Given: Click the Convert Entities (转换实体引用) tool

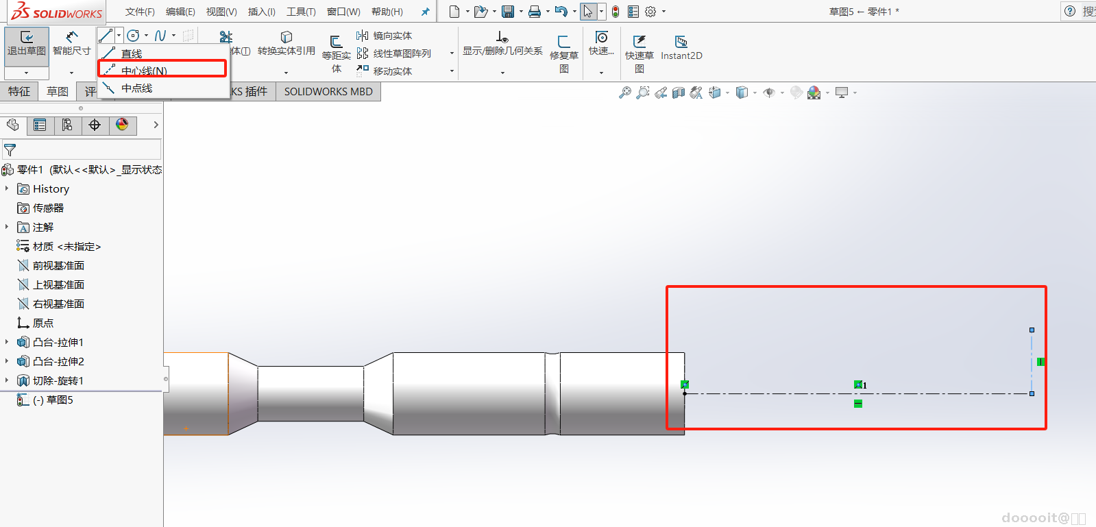Looking at the screenshot, I should [287, 44].
